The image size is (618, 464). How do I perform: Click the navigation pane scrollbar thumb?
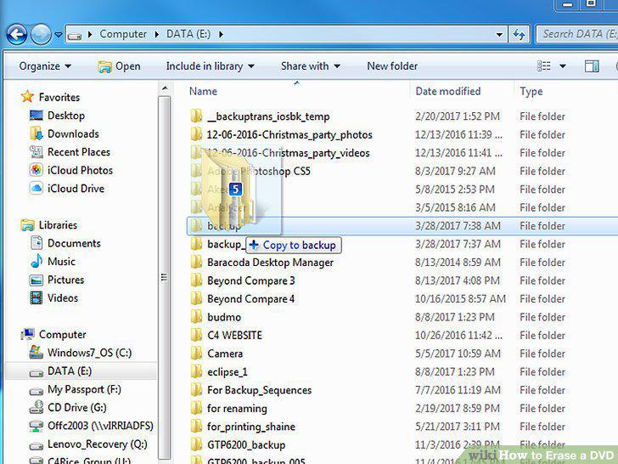coord(165,277)
